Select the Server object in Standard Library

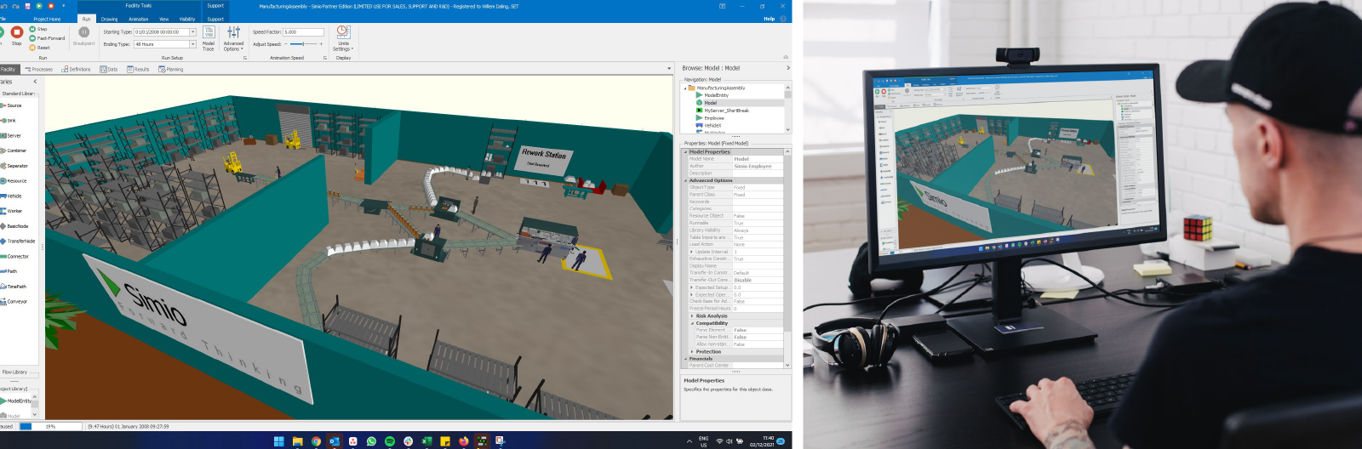[12, 136]
